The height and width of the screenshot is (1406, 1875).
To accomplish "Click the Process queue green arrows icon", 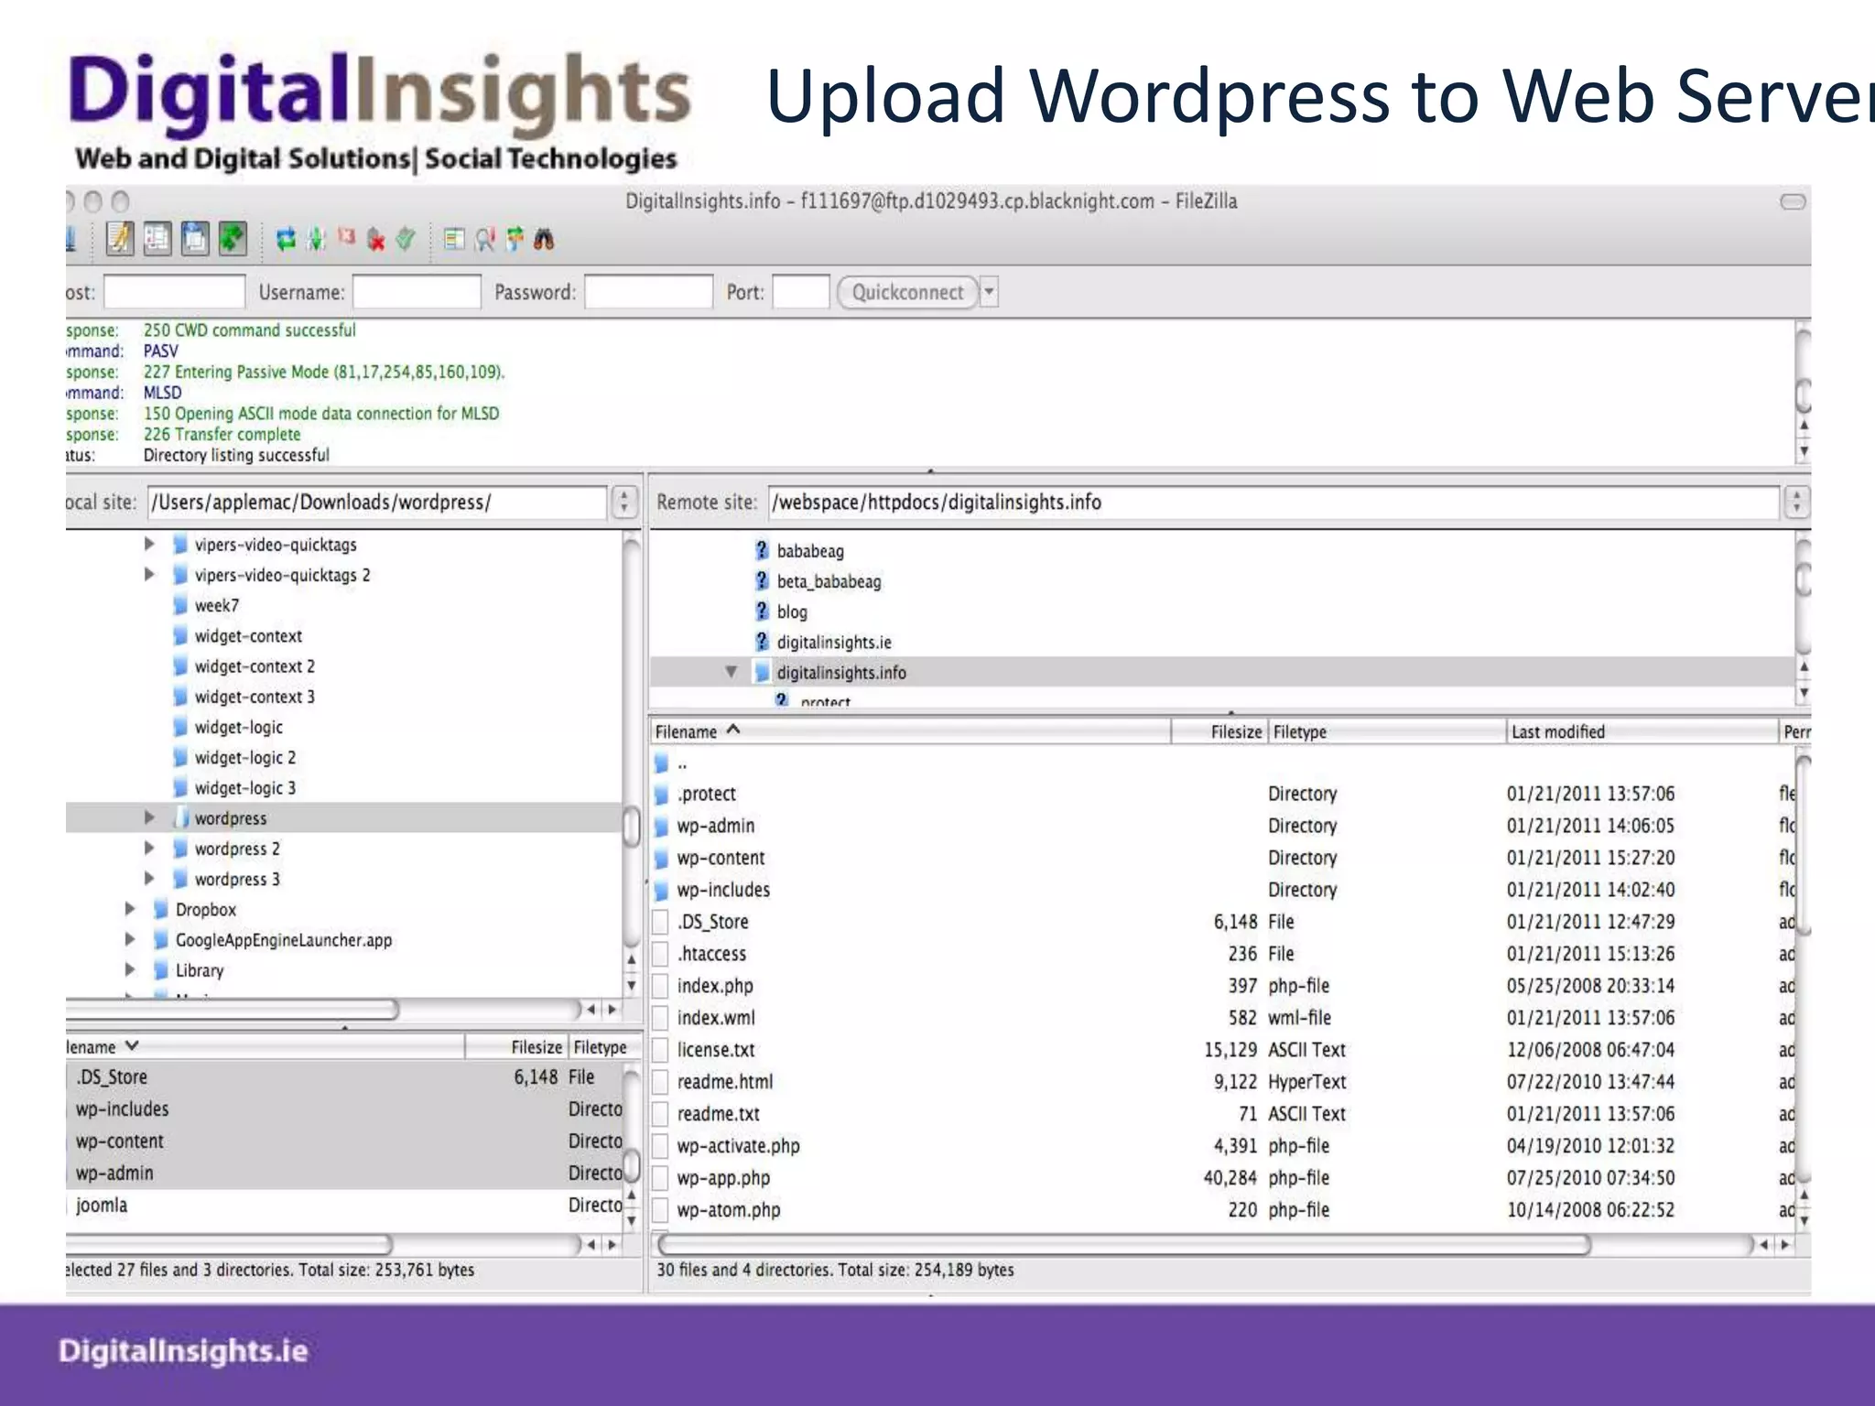I will (x=316, y=240).
